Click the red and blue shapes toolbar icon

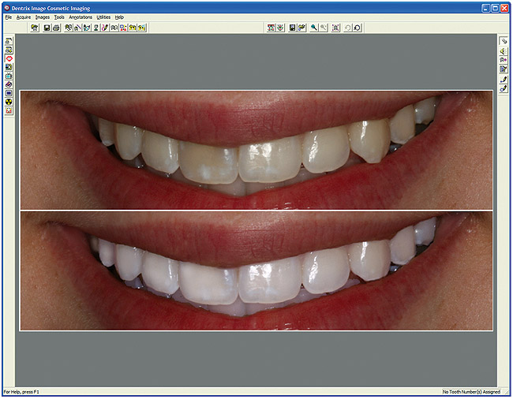point(123,28)
